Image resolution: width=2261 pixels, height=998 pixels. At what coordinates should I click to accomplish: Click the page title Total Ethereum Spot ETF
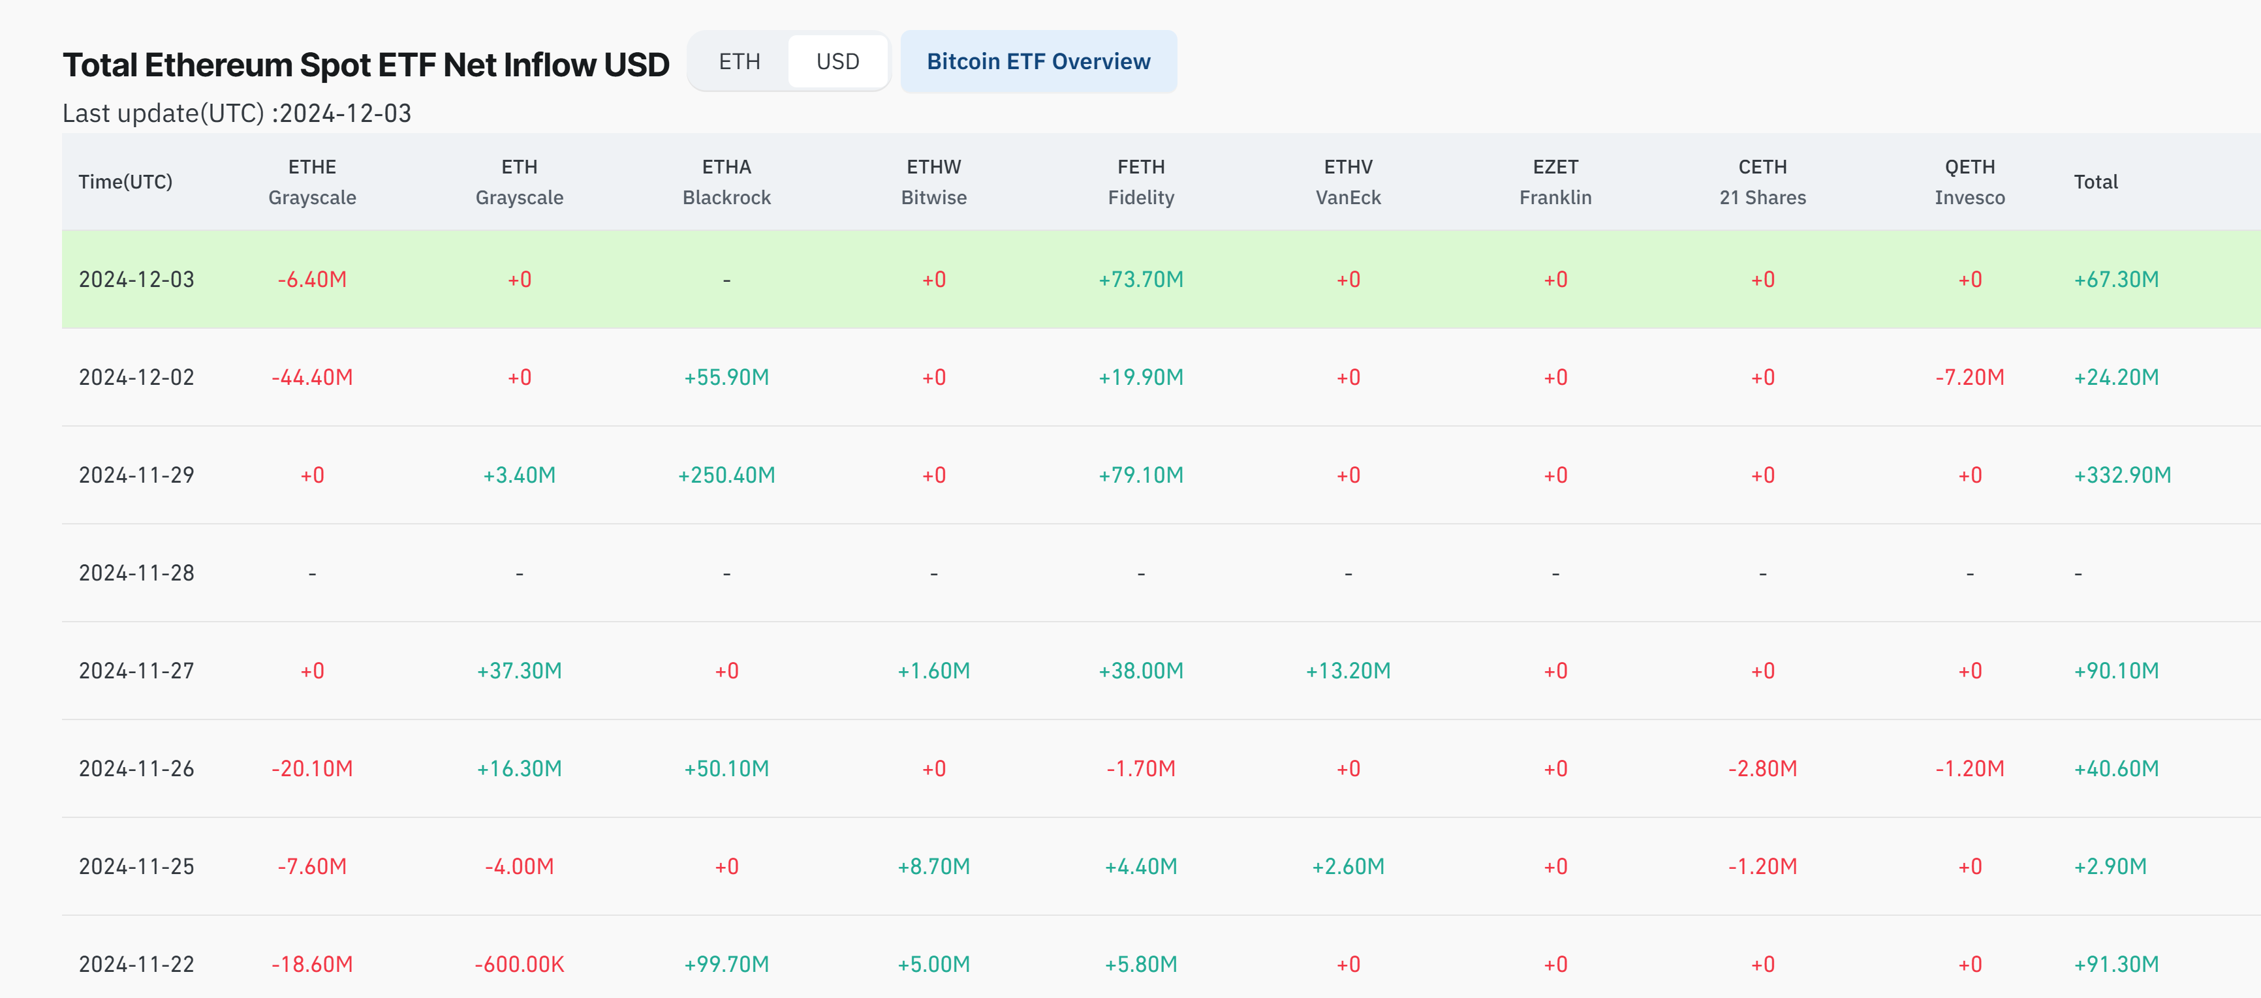pyautogui.click(x=365, y=65)
